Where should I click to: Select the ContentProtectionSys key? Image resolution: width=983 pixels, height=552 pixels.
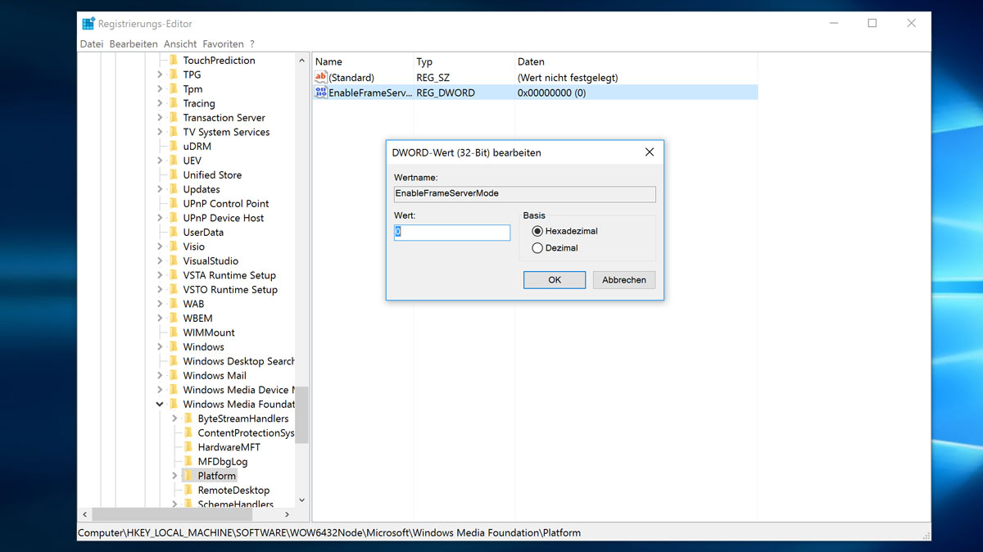pyautogui.click(x=246, y=433)
